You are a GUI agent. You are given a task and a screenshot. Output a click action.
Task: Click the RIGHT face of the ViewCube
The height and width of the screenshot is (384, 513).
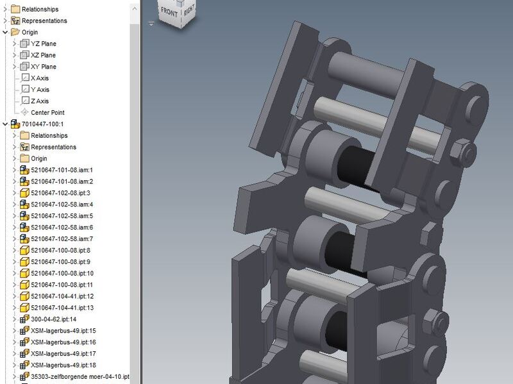coord(189,10)
